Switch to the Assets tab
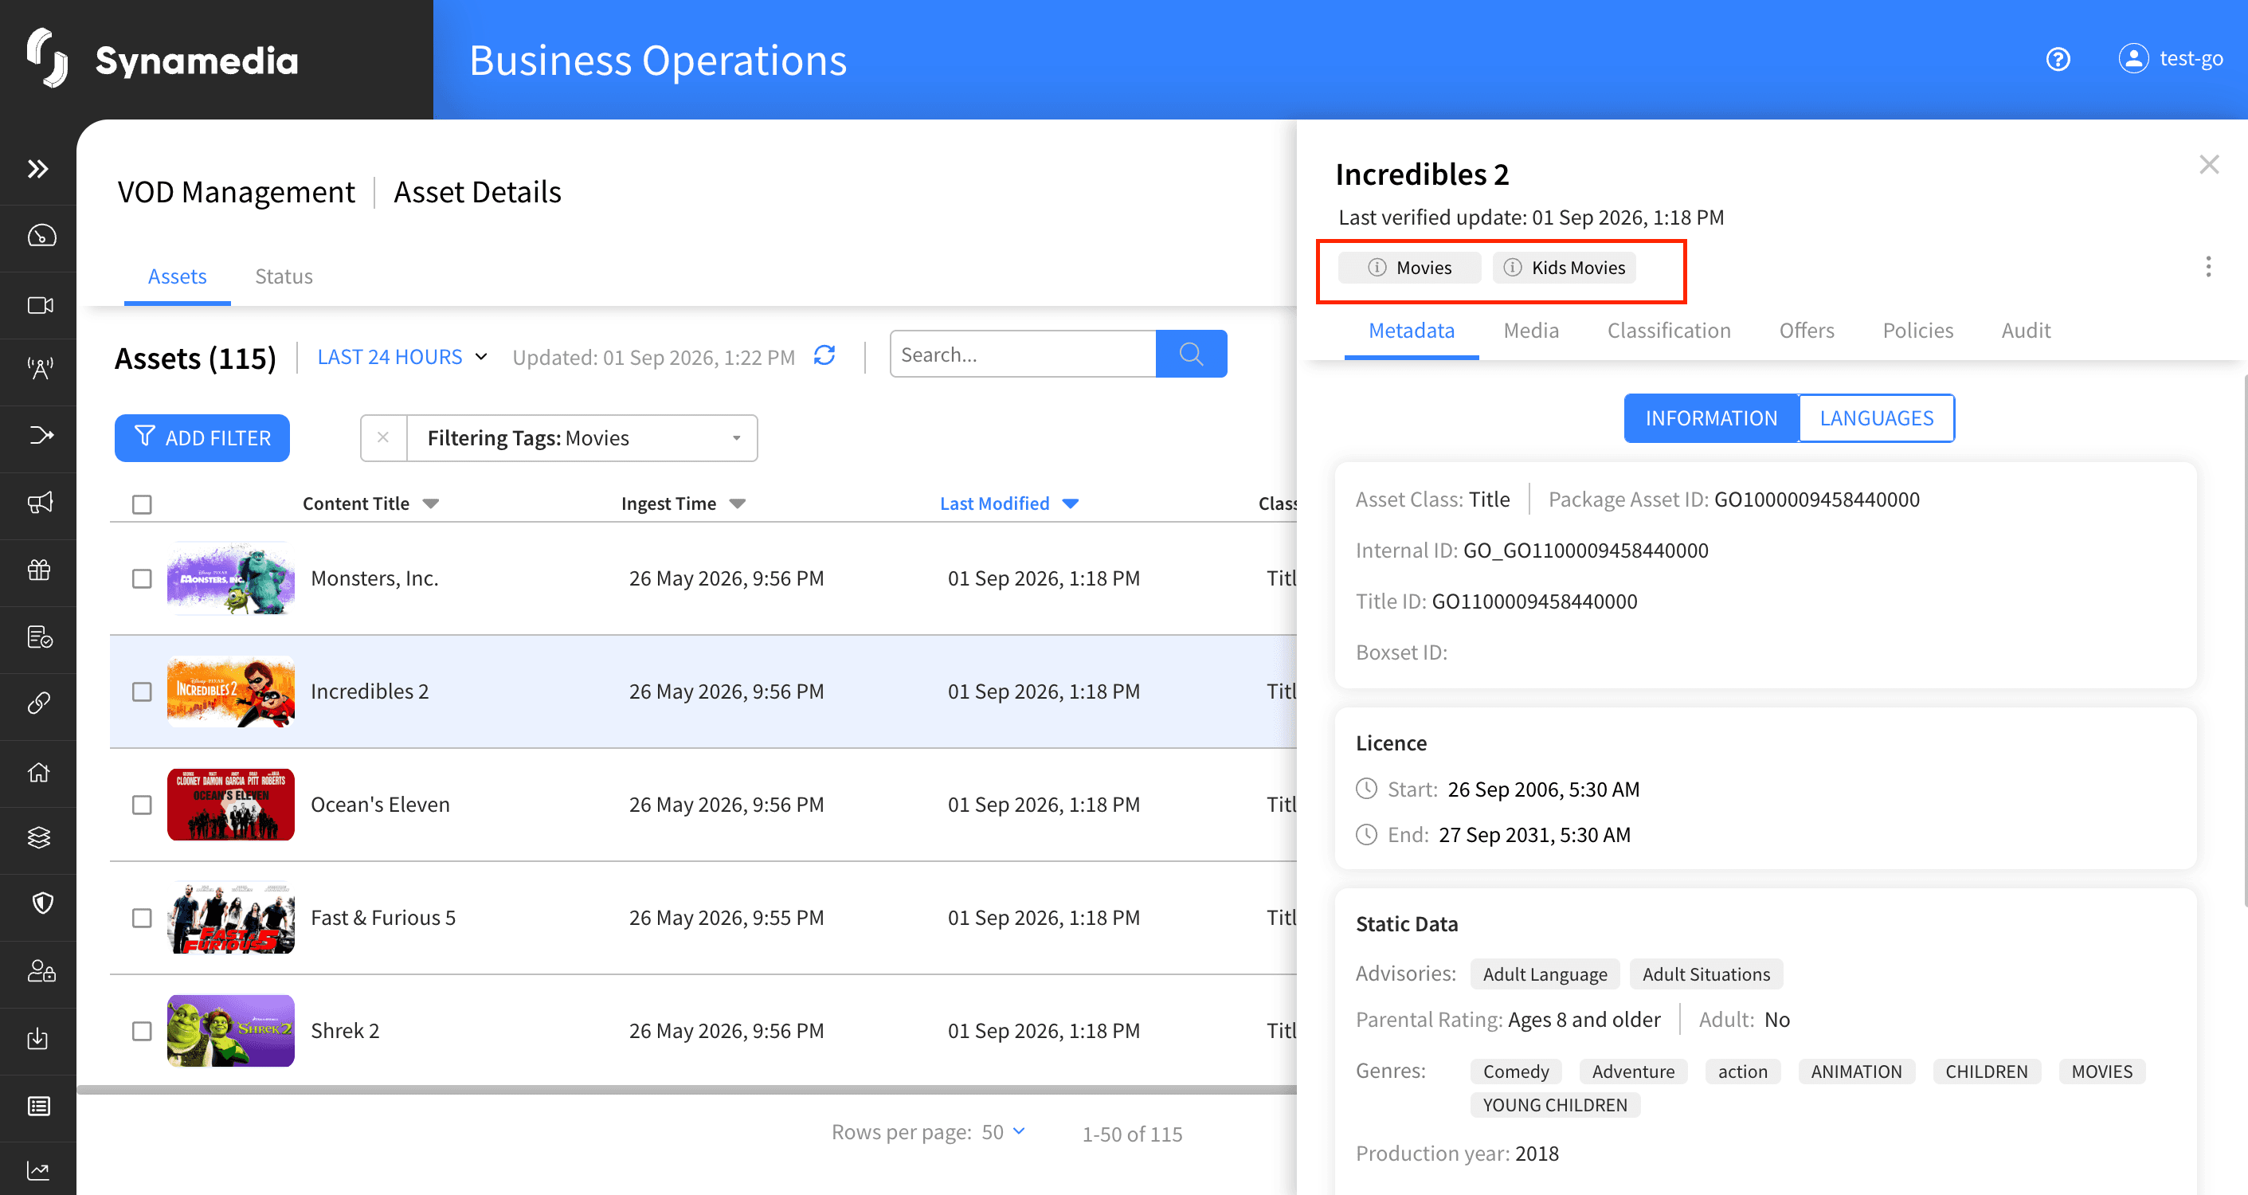Image resolution: width=2248 pixels, height=1195 pixels. [177, 276]
